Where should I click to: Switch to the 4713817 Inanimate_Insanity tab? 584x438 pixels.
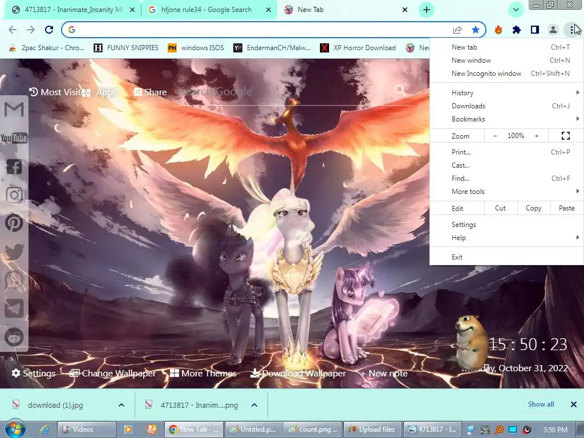point(72,10)
